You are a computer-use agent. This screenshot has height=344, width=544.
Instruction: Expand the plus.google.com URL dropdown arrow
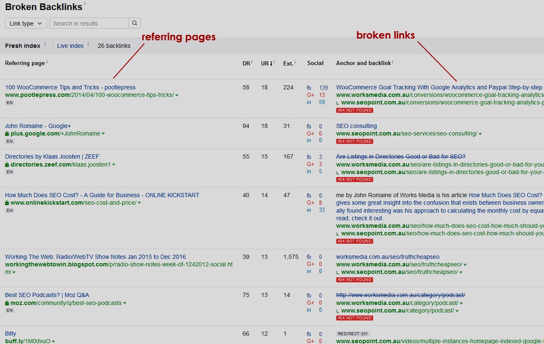point(103,134)
